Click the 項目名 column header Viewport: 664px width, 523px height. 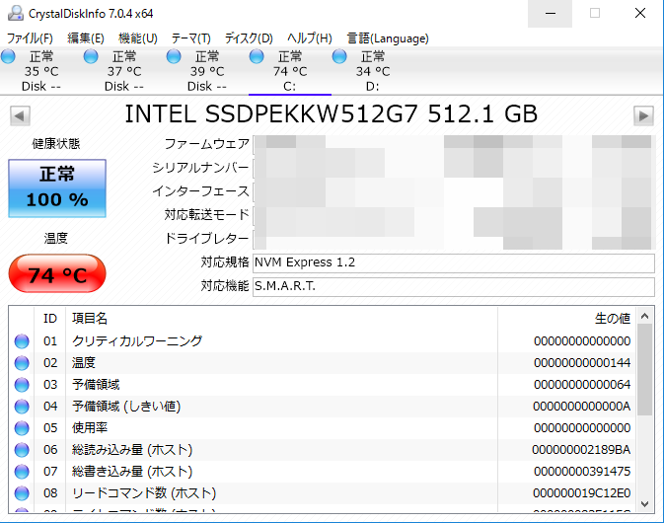[281, 319]
